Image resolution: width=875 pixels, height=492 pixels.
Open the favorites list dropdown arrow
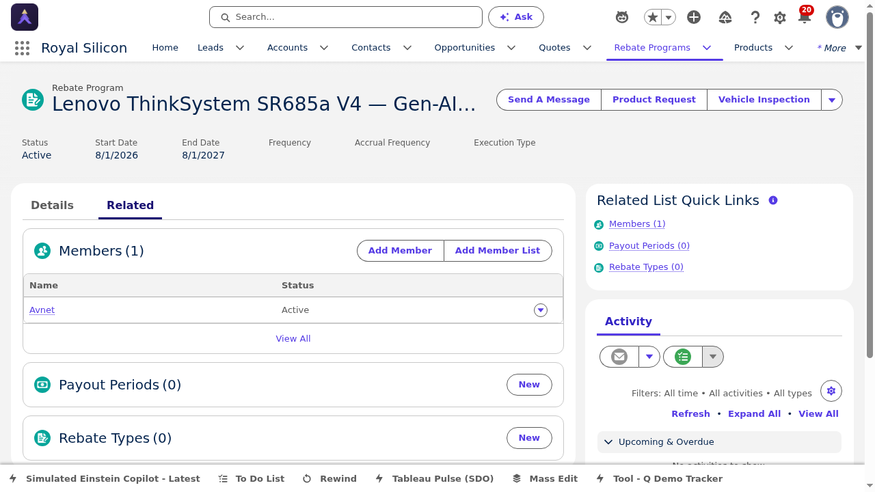click(x=669, y=17)
